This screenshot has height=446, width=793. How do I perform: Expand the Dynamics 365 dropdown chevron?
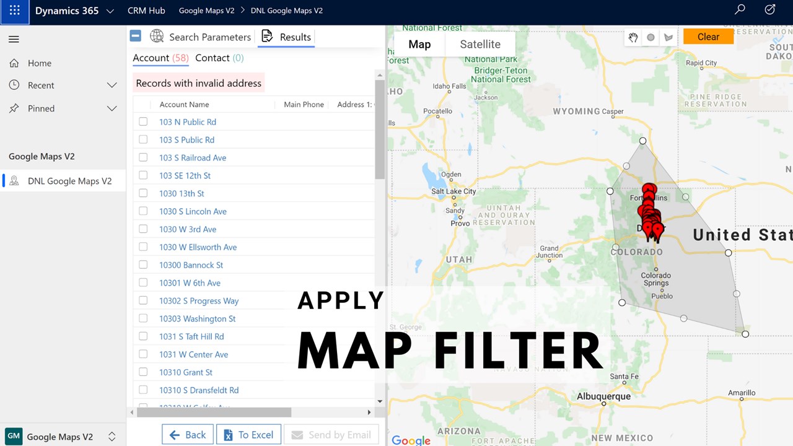tap(110, 11)
